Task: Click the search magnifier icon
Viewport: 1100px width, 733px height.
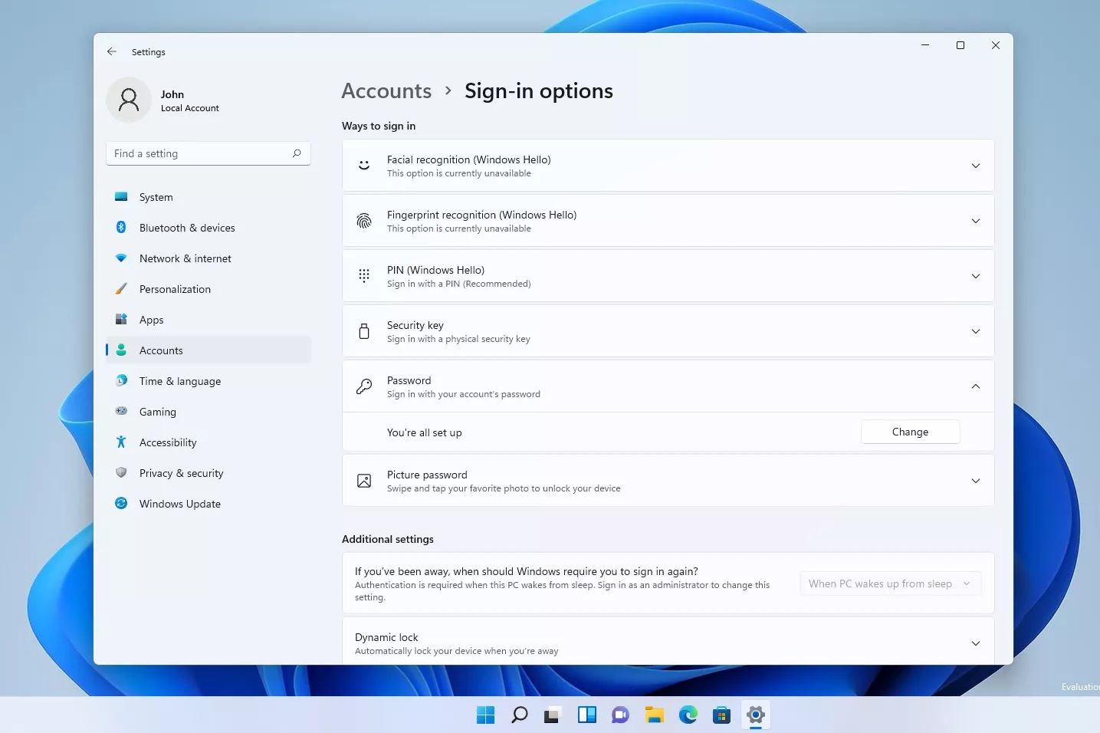Action: 297,153
